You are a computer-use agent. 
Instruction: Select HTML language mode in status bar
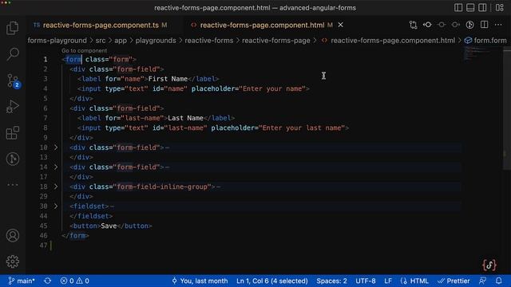pos(414,281)
